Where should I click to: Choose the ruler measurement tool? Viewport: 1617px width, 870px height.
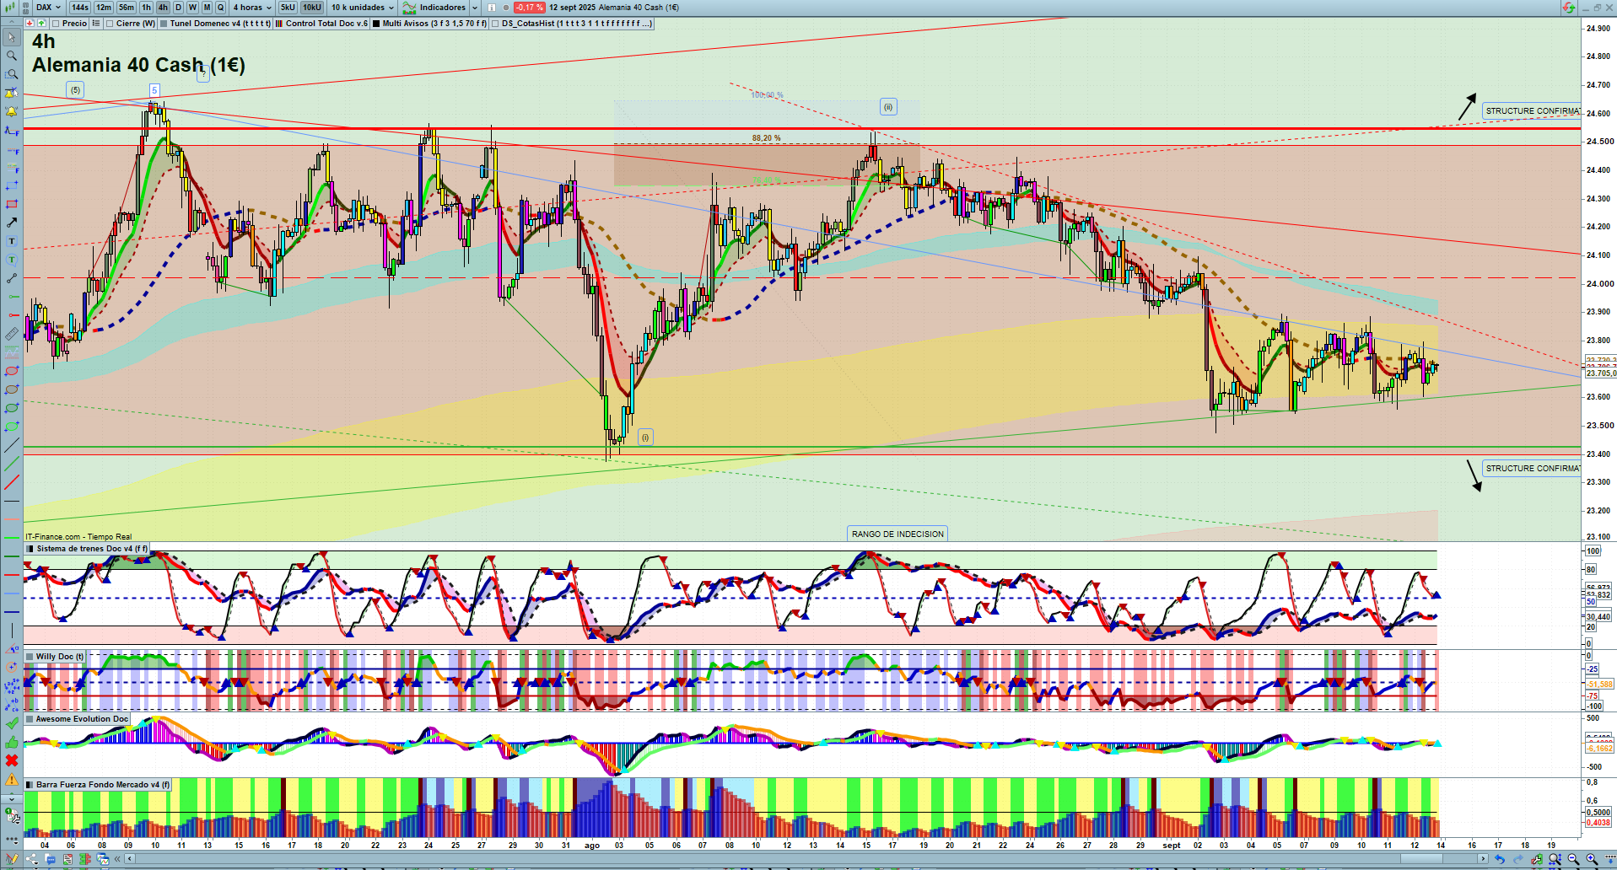tap(12, 334)
